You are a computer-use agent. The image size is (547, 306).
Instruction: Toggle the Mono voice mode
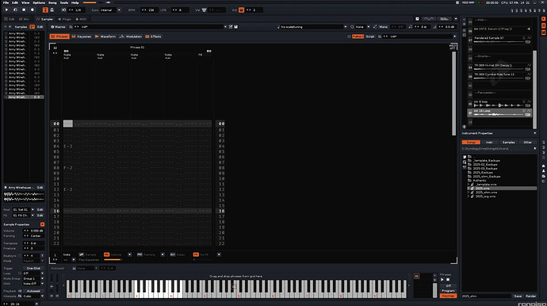(383, 27)
